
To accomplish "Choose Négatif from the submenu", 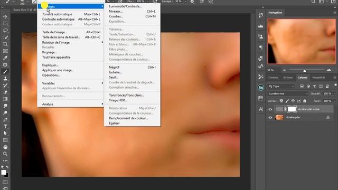I will [132, 67].
